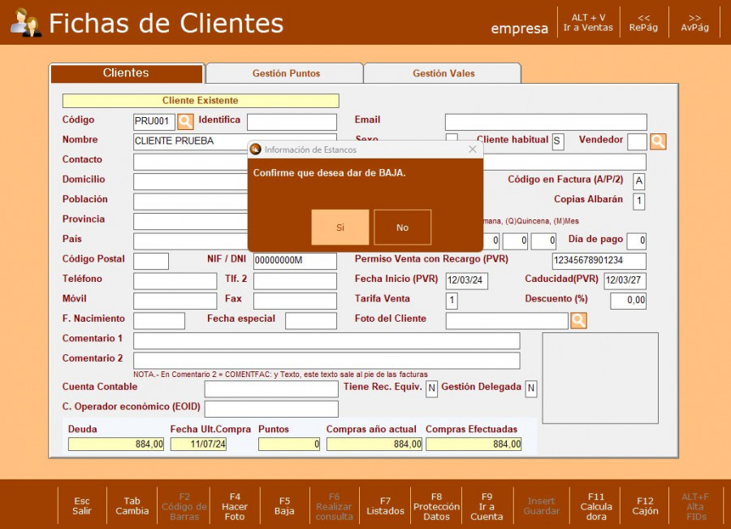Open the Gestión Vales tab
The width and height of the screenshot is (731, 529).
[x=443, y=73]
